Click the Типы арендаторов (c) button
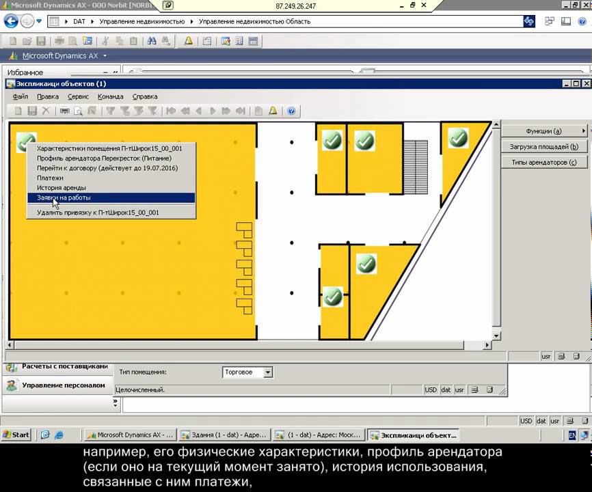The height and width of the screenshot is (492, 592). click(x=544, y=162)
